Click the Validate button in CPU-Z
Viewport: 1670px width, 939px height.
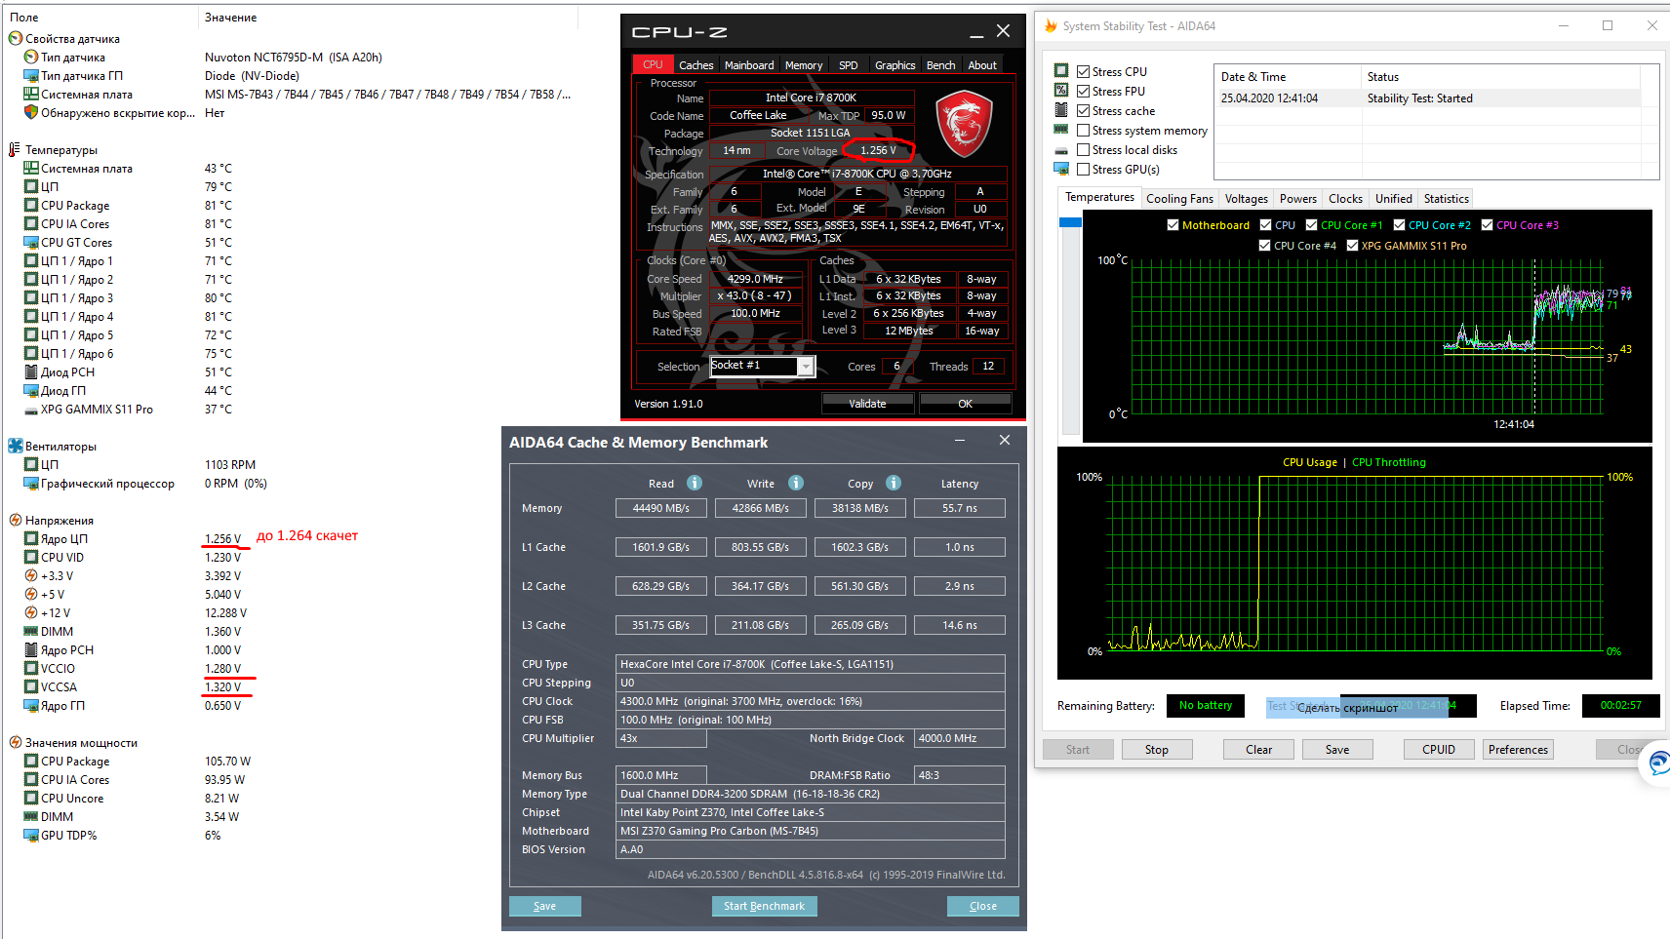point(867,404)
